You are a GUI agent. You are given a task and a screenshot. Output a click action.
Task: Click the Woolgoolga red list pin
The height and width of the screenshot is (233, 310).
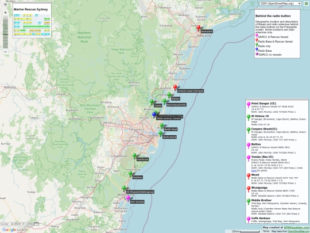[249, 189]
